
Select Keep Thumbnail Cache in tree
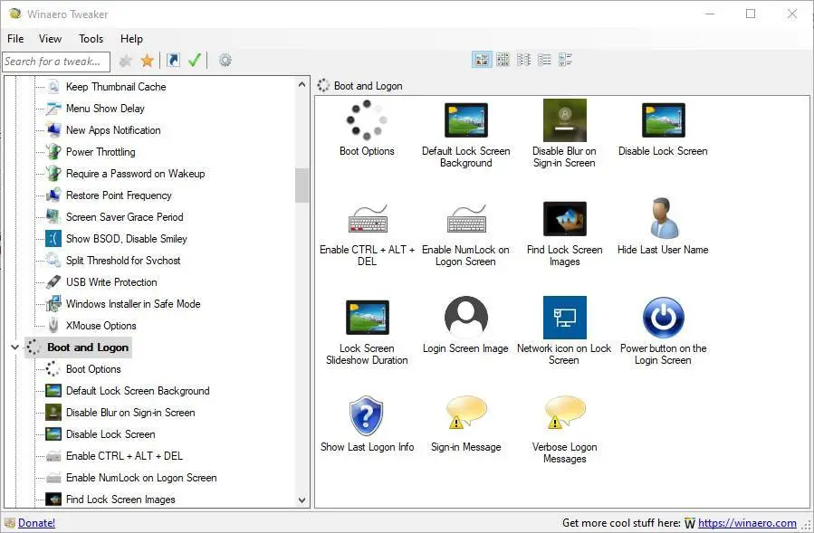click(116, 87)
